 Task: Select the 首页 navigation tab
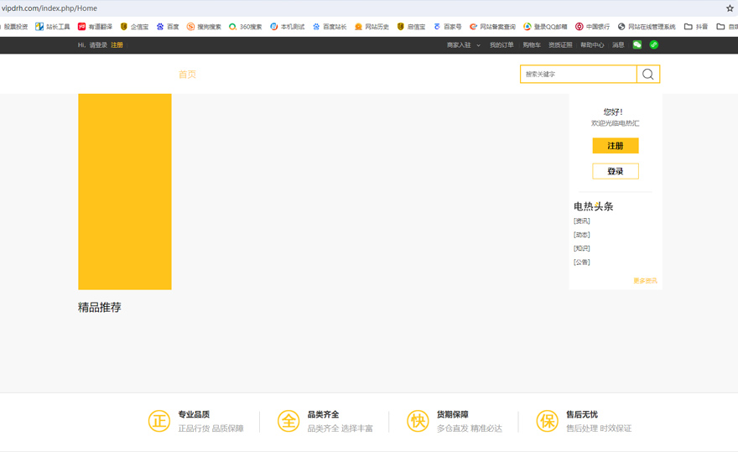click(x=187, y=75)
